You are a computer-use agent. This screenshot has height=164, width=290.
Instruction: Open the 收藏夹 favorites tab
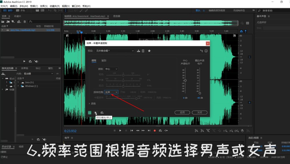[x=18, y=16]
